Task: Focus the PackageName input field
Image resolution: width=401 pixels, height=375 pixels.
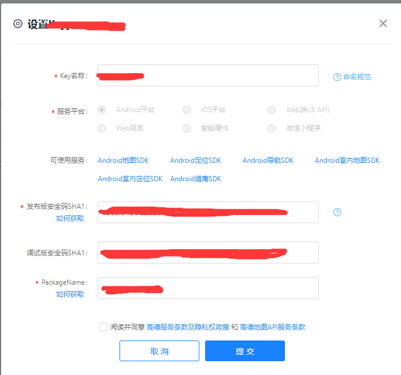Action: 208,288
